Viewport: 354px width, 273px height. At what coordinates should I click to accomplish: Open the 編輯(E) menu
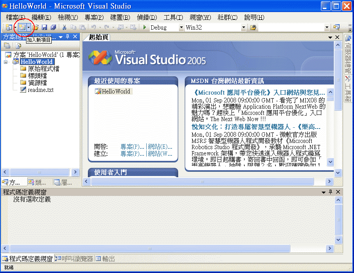(x=41, y=18)
